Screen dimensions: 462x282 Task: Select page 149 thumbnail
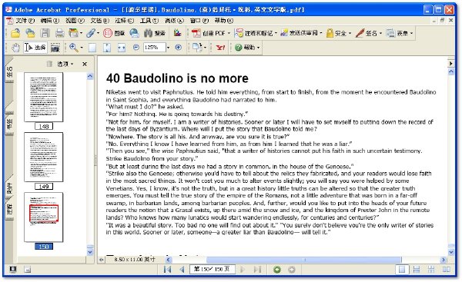(x=44, y=157)
